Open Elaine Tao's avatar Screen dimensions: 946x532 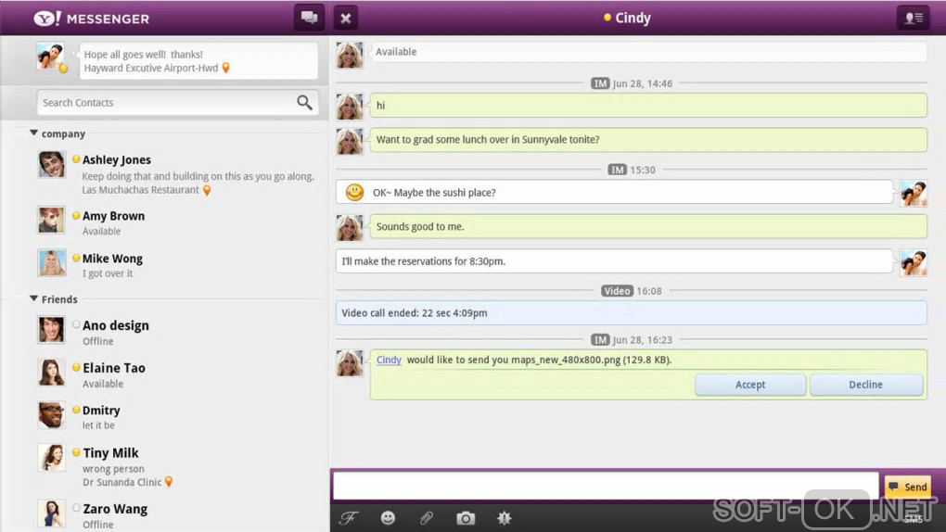click(x=51, y=373)
